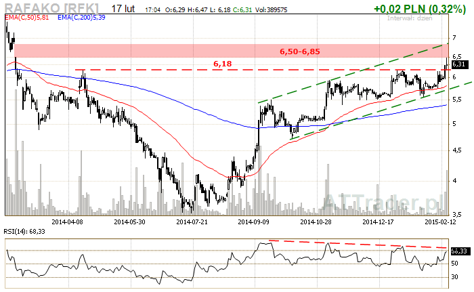This screenshot has width=474, height=292.
Task: Click the price axis label 7
Action: pos(454,38)
